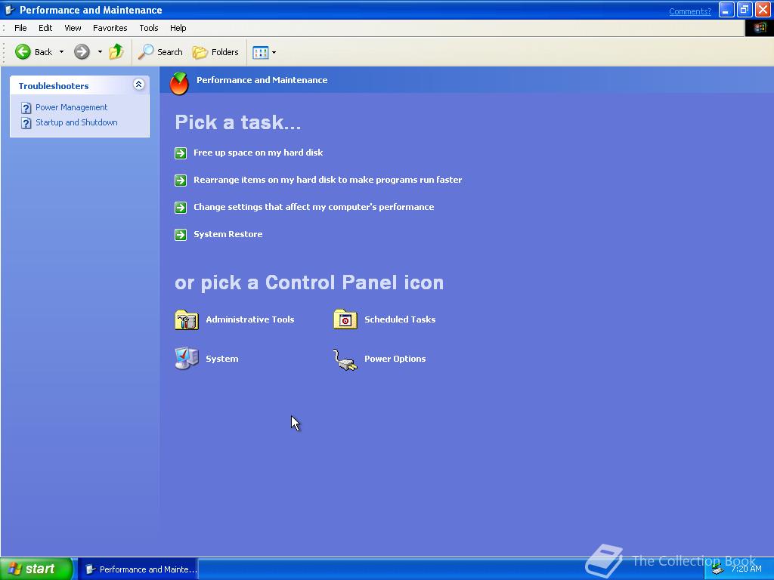Viewport: 774px width, 580px height.
Task: Select 'Free up space on my hard disk'
Action: point(259,153)
